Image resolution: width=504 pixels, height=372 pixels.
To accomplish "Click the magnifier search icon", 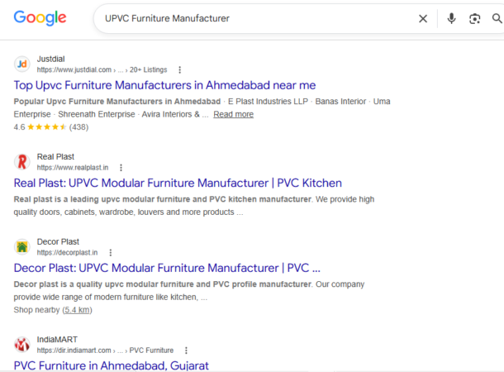I will 497,19.
